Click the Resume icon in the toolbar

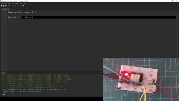pos(20,6)
